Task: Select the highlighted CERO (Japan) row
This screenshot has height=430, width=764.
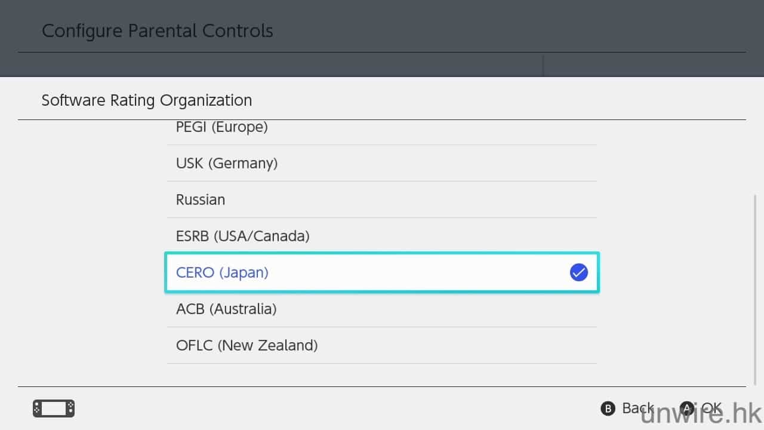Action: click(x=382, y=272)
